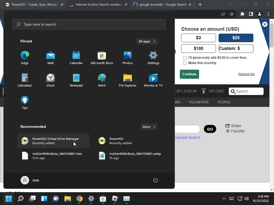Open File Explorer from the pinned apps
The height and width of the screenshot is (205, 274).
pyautogui.click(x=128, y=80)
